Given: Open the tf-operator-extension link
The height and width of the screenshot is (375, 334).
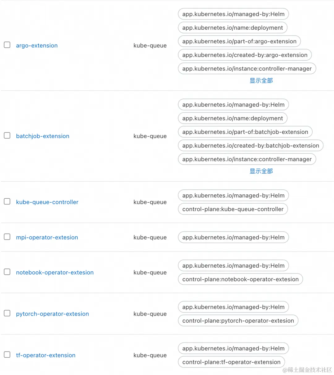Looking at the screenshot, I should pos(46,355).
